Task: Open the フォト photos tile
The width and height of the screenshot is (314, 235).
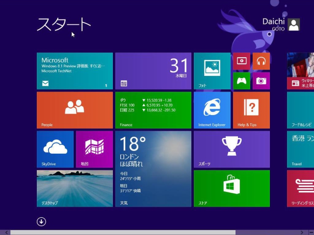Action: [x=212, y=71]
